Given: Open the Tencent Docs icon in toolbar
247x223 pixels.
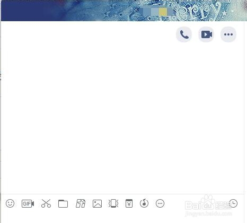Looking at the screenshot, I should pos(81,203).
